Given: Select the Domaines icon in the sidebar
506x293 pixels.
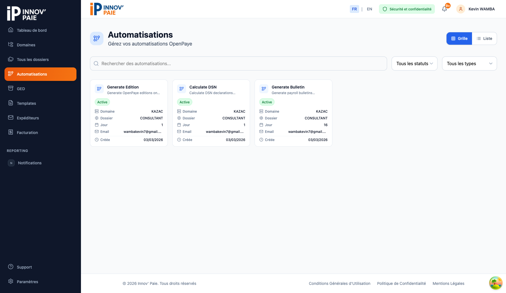Looking at the screenshot, I should 11,45.
